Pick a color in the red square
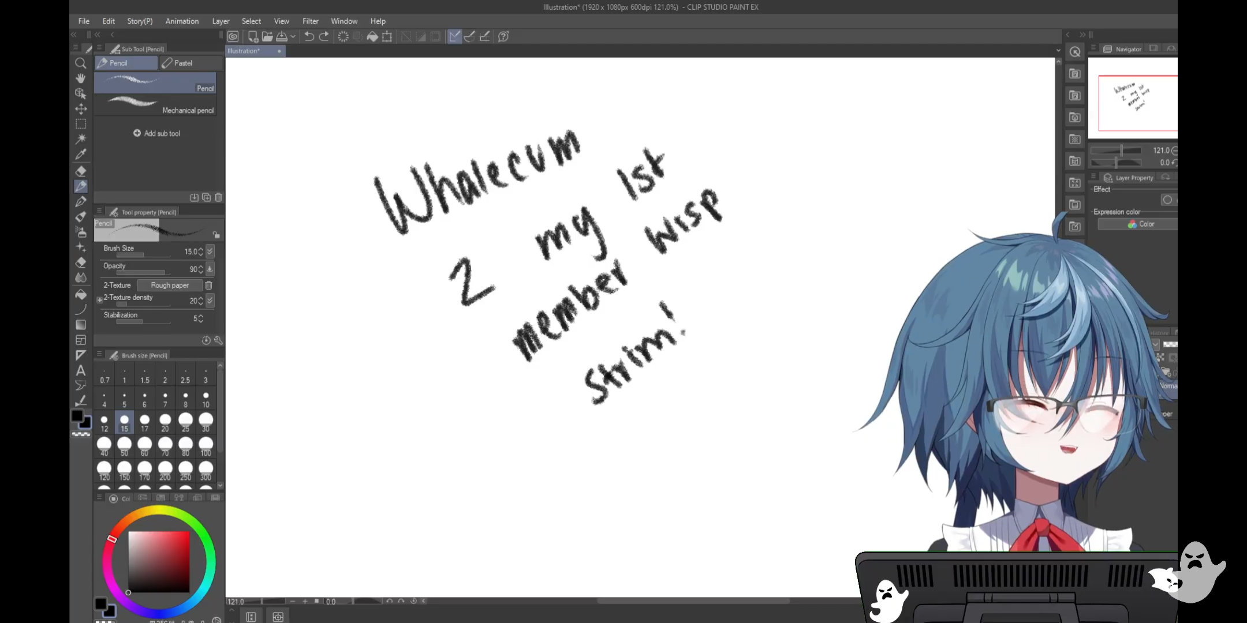 159,561
